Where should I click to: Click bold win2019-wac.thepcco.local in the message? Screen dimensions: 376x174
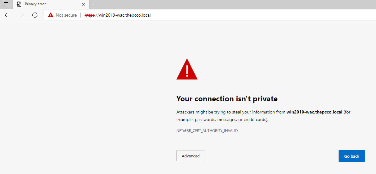tap(314, 112)
